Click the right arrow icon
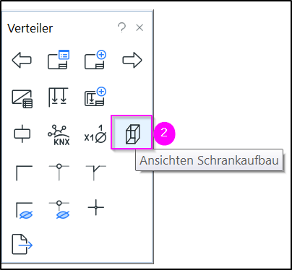The width and height of the screenshot is (292, 270). [x=132, y=60]
